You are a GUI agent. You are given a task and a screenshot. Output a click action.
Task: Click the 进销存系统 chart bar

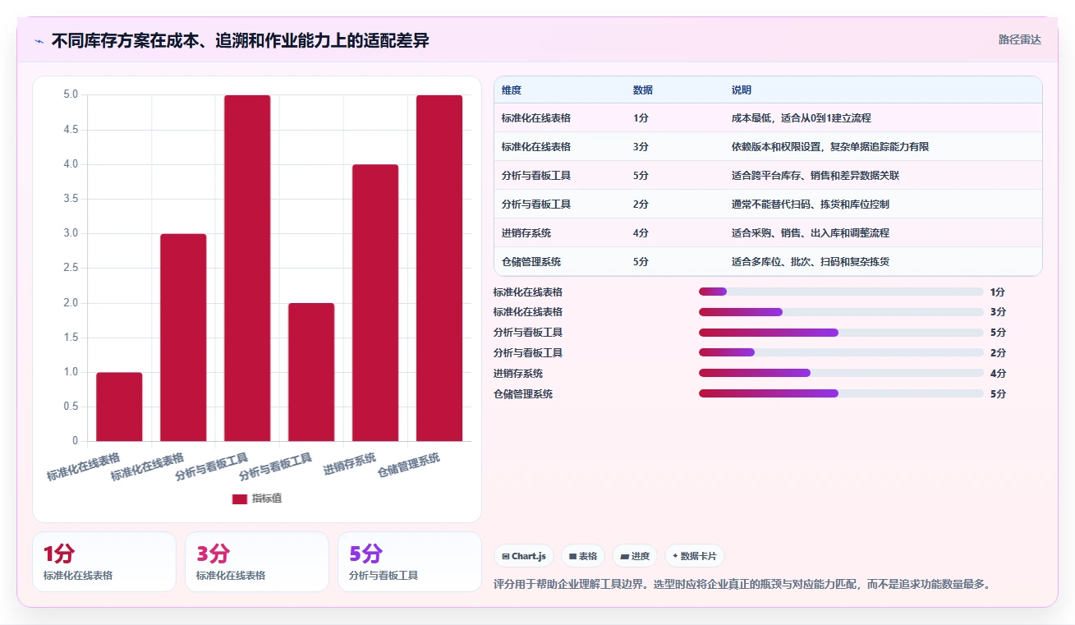[375, 302]
